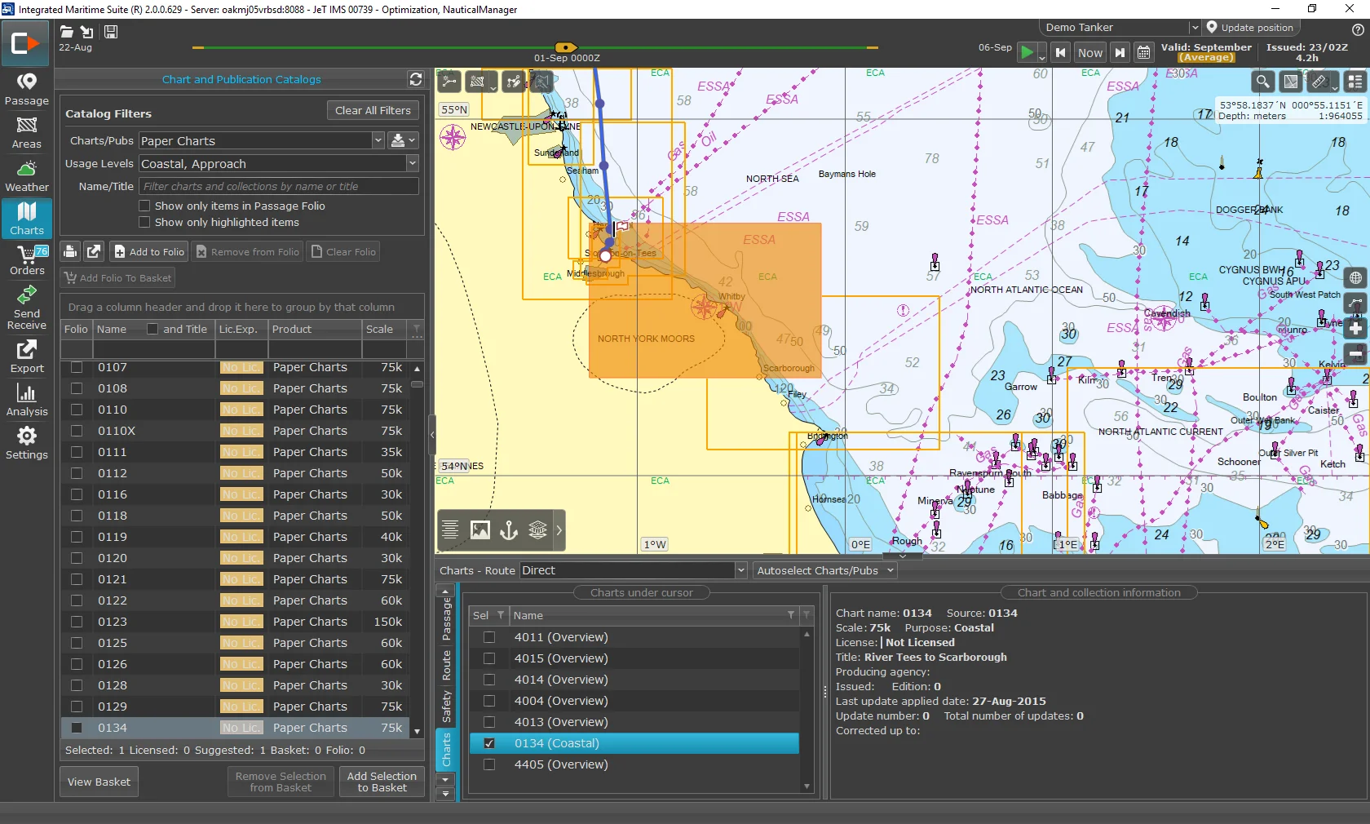Viewport: 1370px width, 824px height.
Task: Open the chart search magnifier tool
Action: click(1262, 82)
